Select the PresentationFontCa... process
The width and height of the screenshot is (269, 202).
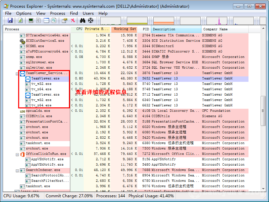[x=47, y=122]
